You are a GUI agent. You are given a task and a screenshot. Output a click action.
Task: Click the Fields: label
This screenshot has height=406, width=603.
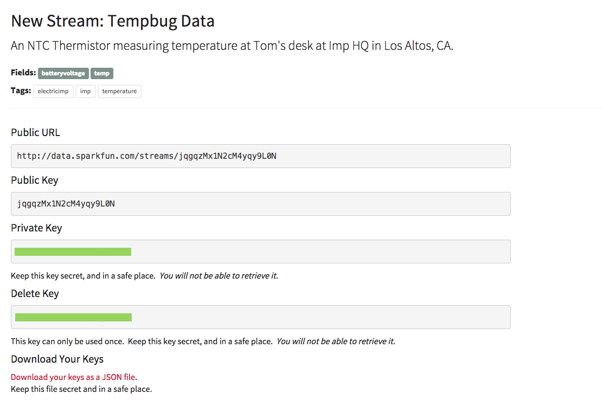tap(23, 73)
